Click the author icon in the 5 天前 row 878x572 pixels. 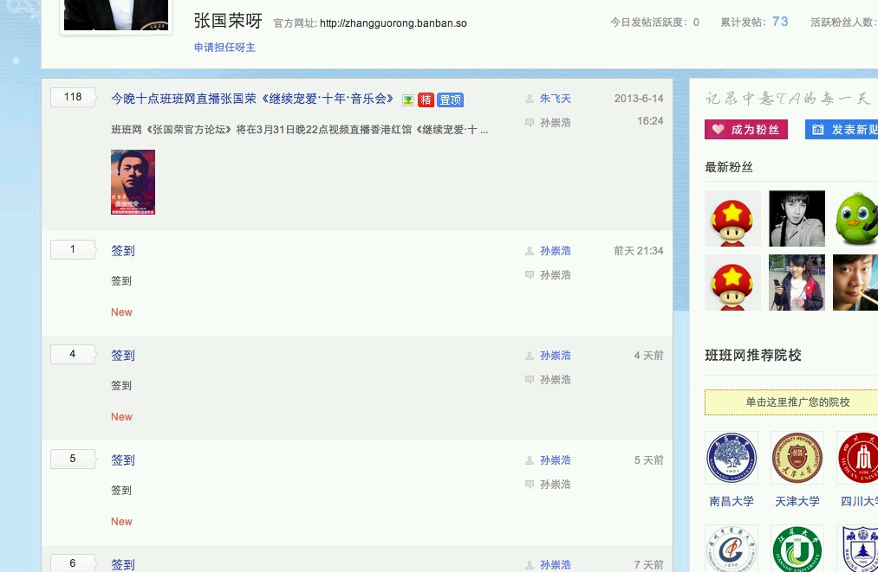[530, 460]
